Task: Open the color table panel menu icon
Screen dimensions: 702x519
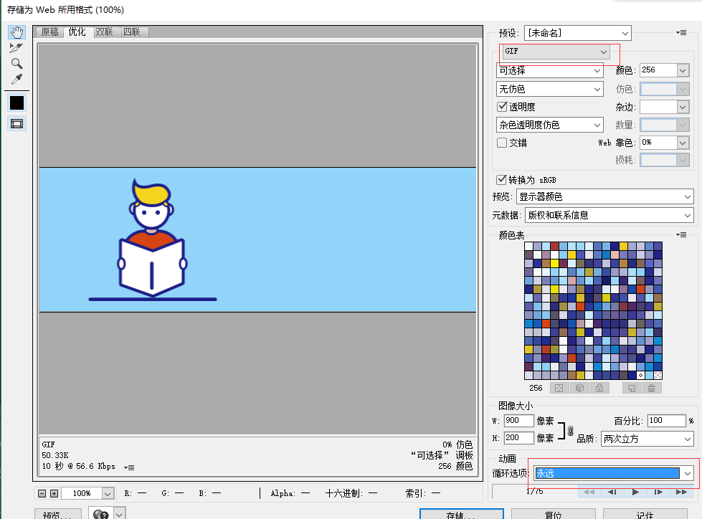Action: pyautogui.click(x=681, y=235)
